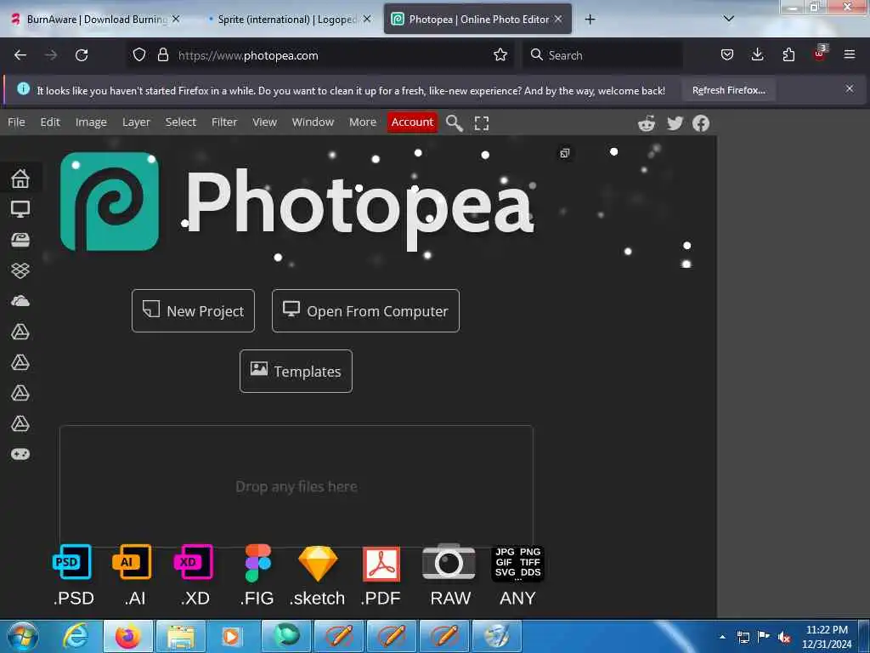Click the RAW camera format icon

[449, 562]
